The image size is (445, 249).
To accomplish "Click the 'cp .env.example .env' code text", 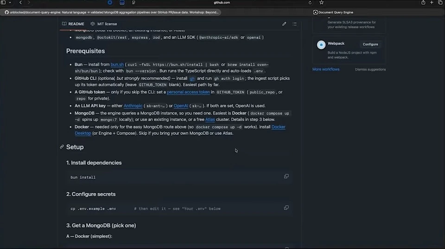I will pos(93,209).
